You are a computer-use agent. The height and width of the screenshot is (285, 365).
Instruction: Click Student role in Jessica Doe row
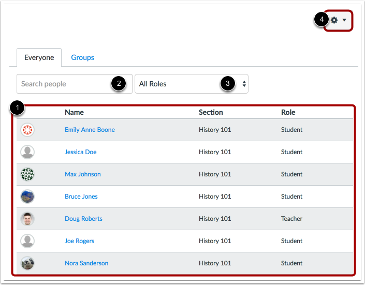pos(291,152)
